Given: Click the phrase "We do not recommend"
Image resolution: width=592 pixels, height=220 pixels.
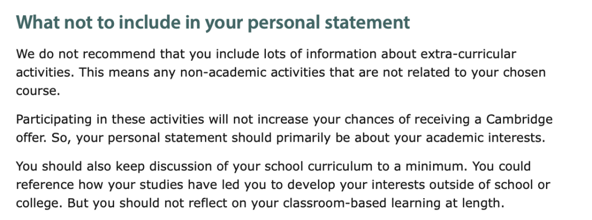Looking at the screenshot, I should pos(86,54).
